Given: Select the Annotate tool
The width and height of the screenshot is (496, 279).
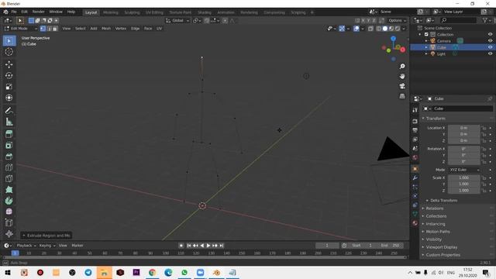Looking at the screenshot, I should click(9, 110).
